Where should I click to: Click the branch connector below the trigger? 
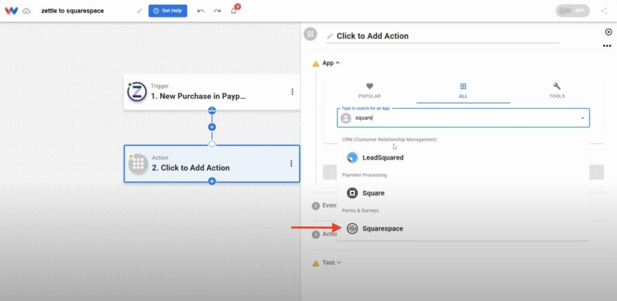211,110
